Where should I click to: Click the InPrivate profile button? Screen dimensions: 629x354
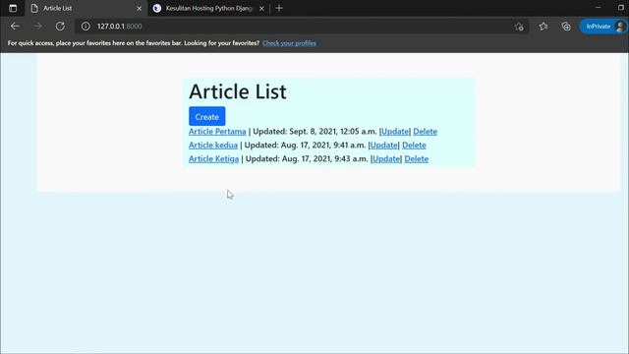(x=602, y=27)
